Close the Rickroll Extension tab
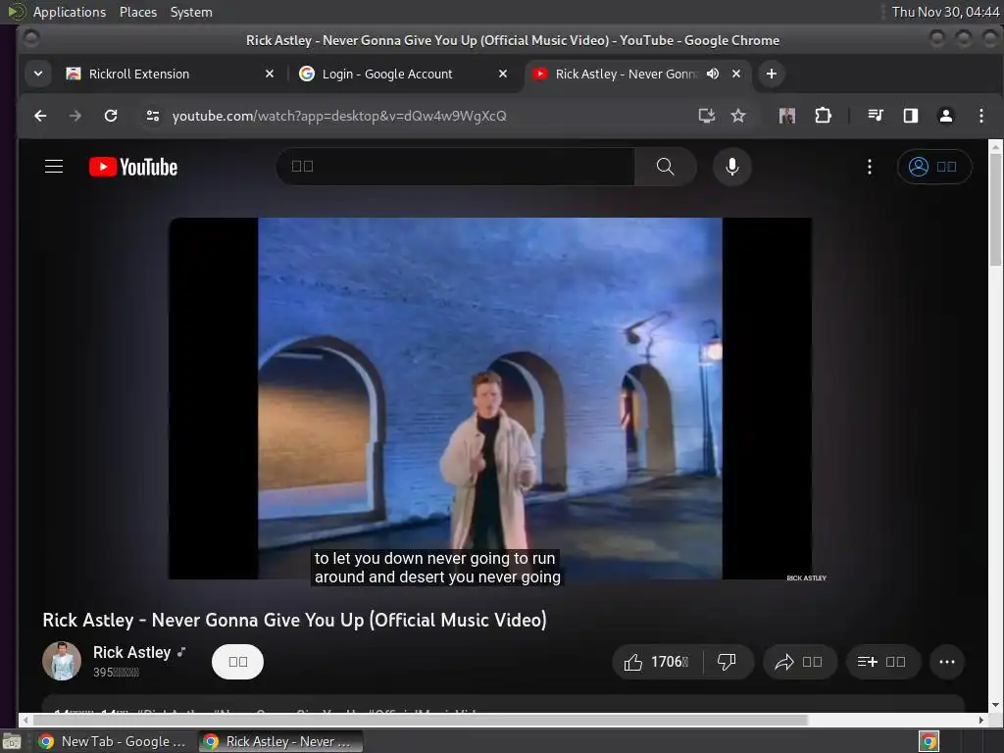 pyautogui.click(x=270, y=74)
